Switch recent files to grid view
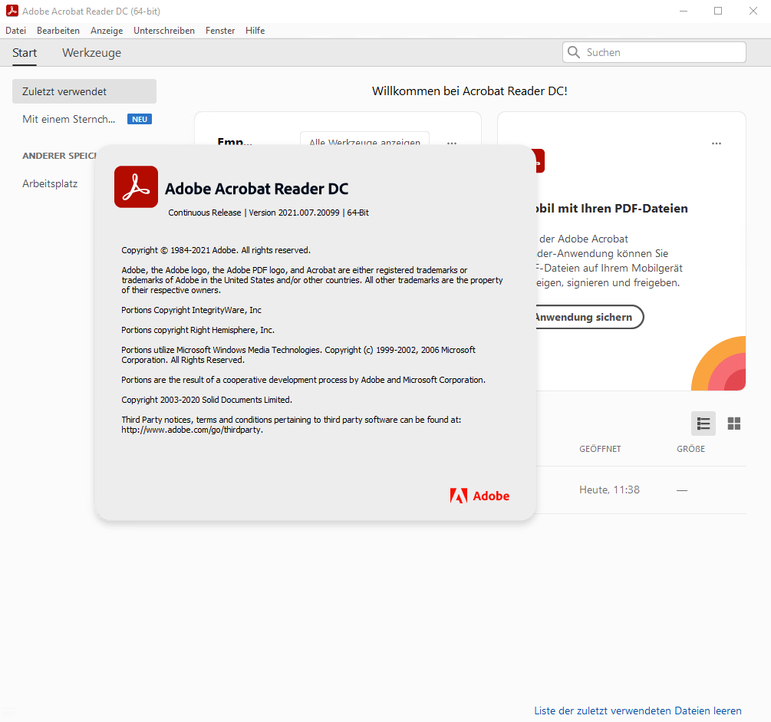This screenshot has width=771, height=722. point(733,424)
